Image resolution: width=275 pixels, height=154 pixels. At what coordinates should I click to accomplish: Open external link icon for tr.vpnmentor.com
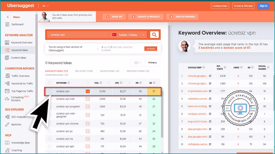[x=210, y=91]
